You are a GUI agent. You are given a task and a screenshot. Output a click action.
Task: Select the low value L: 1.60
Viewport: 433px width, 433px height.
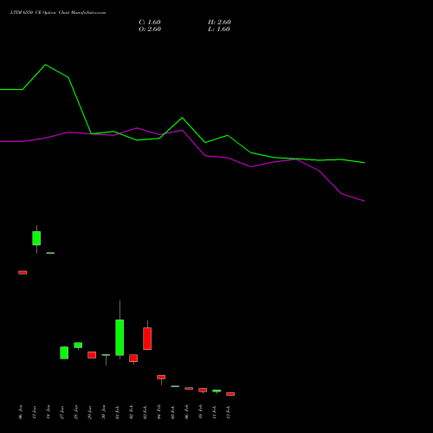tap(219, 29)
